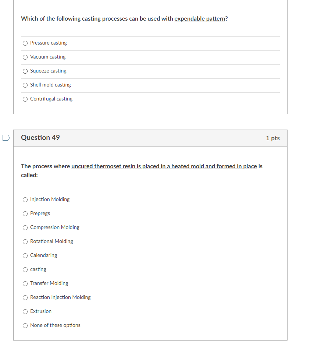Choose the Prepregs answer option
Image resolution: width=314 pixels, height=342 pixels.
coord(25,214)
